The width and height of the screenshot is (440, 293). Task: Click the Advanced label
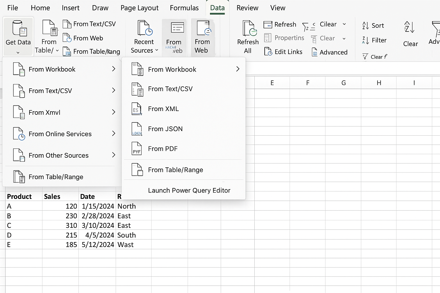click(333, 52)
